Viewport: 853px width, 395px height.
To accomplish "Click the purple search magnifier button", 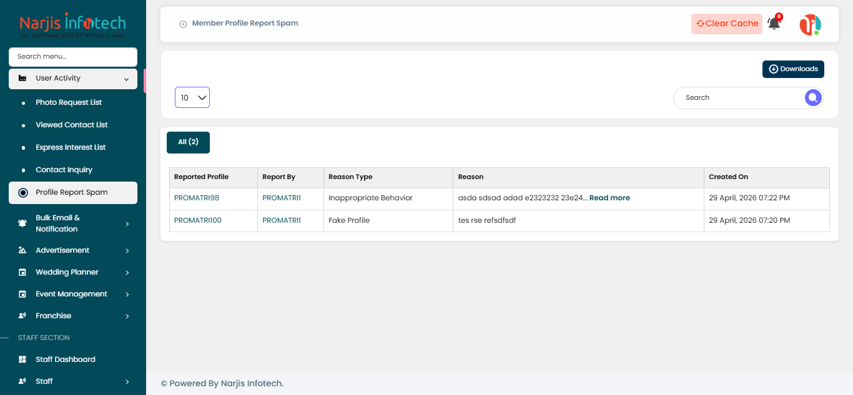I will click(812, 97).
